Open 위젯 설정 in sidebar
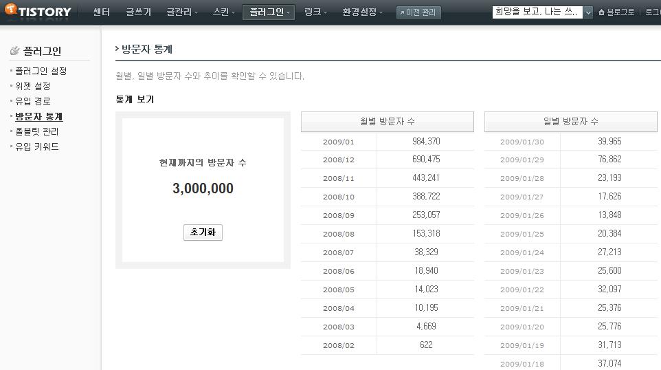This screenshot has width=661, height=370. [33, 86]
